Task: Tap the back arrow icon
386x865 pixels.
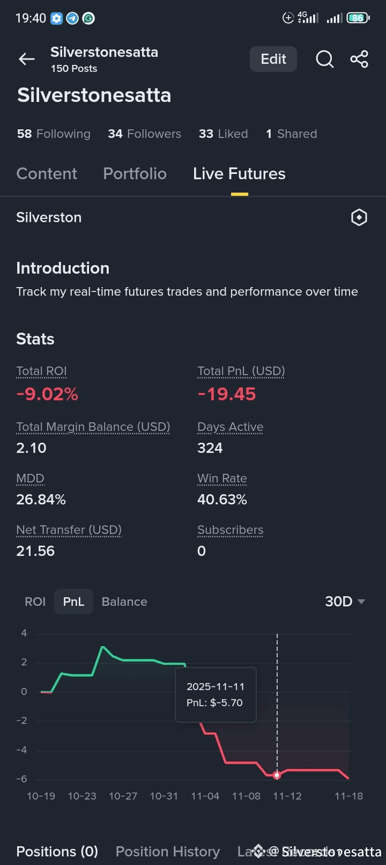Action: tap(26, 59)
